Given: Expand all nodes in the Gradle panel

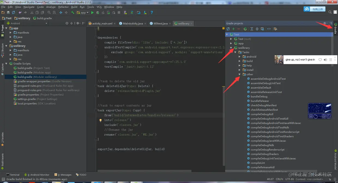Looking at the screenshot, I should click(252, 29).
